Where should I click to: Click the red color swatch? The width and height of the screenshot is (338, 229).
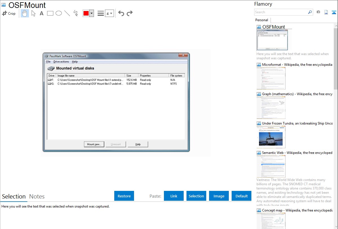pyautogui.click(x=86, y=13)
